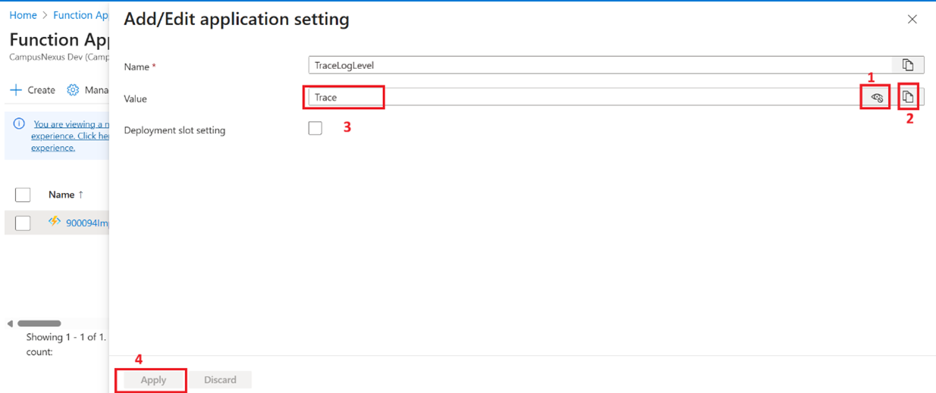Click the Manage gear icon
The image size is (936, 393).
pos(73,90)
